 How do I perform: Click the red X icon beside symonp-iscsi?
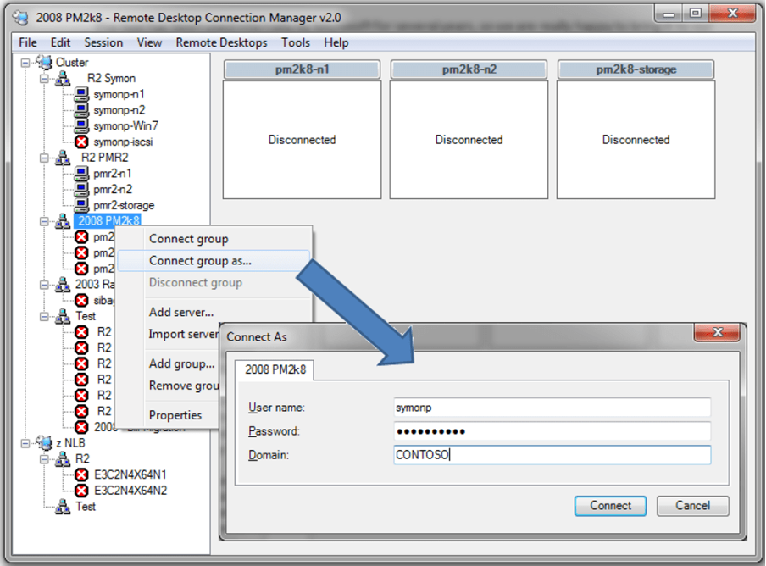pos(80,141)
